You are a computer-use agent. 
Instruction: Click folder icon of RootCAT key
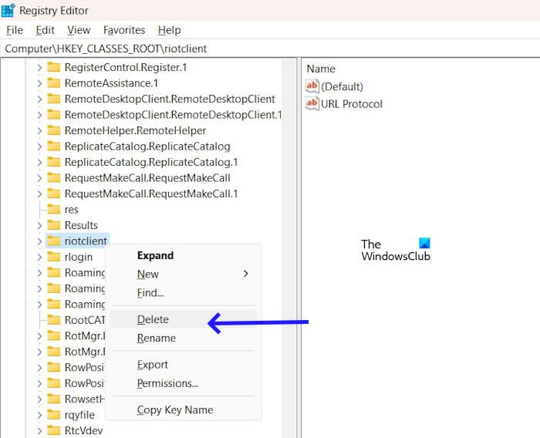54,320
